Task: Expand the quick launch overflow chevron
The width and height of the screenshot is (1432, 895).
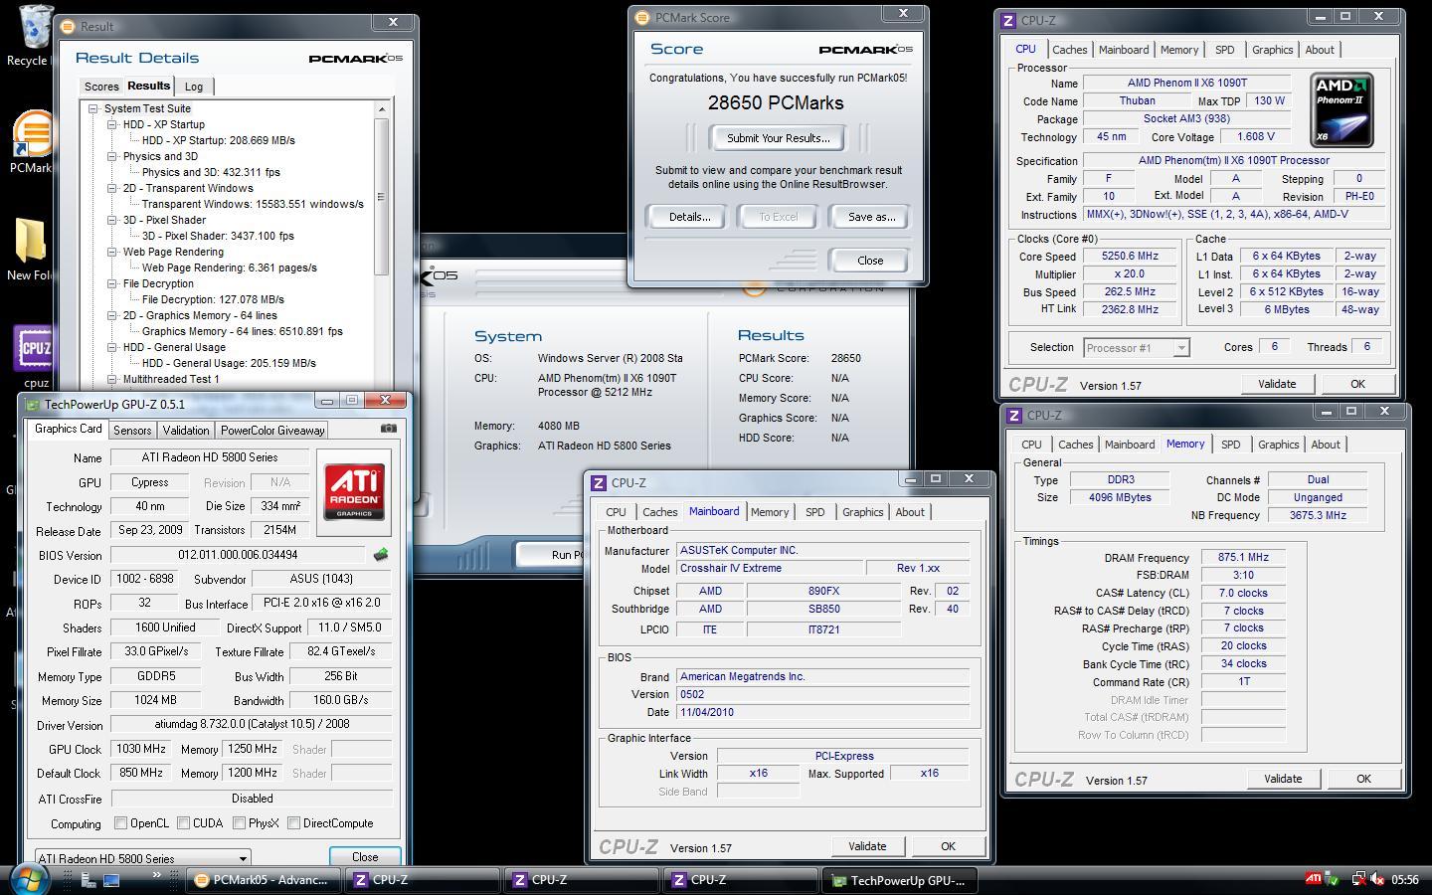Action: pyautogui.click(x=156, y=875)
